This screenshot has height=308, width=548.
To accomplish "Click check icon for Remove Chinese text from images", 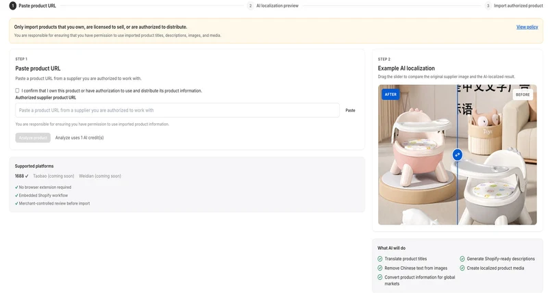I will click(380, 268).
